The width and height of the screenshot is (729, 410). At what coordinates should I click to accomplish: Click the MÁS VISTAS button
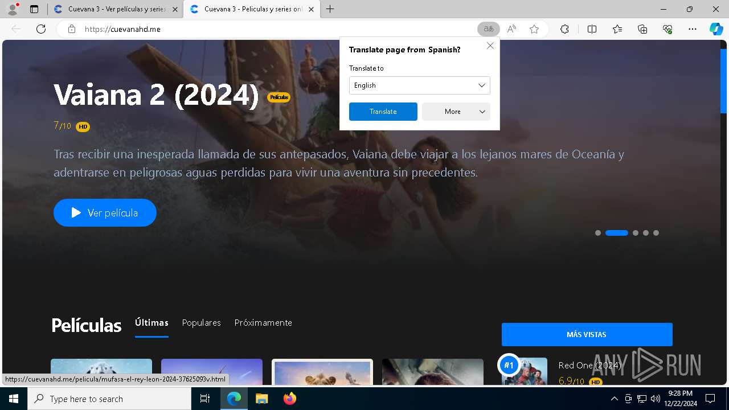point(587,335)
